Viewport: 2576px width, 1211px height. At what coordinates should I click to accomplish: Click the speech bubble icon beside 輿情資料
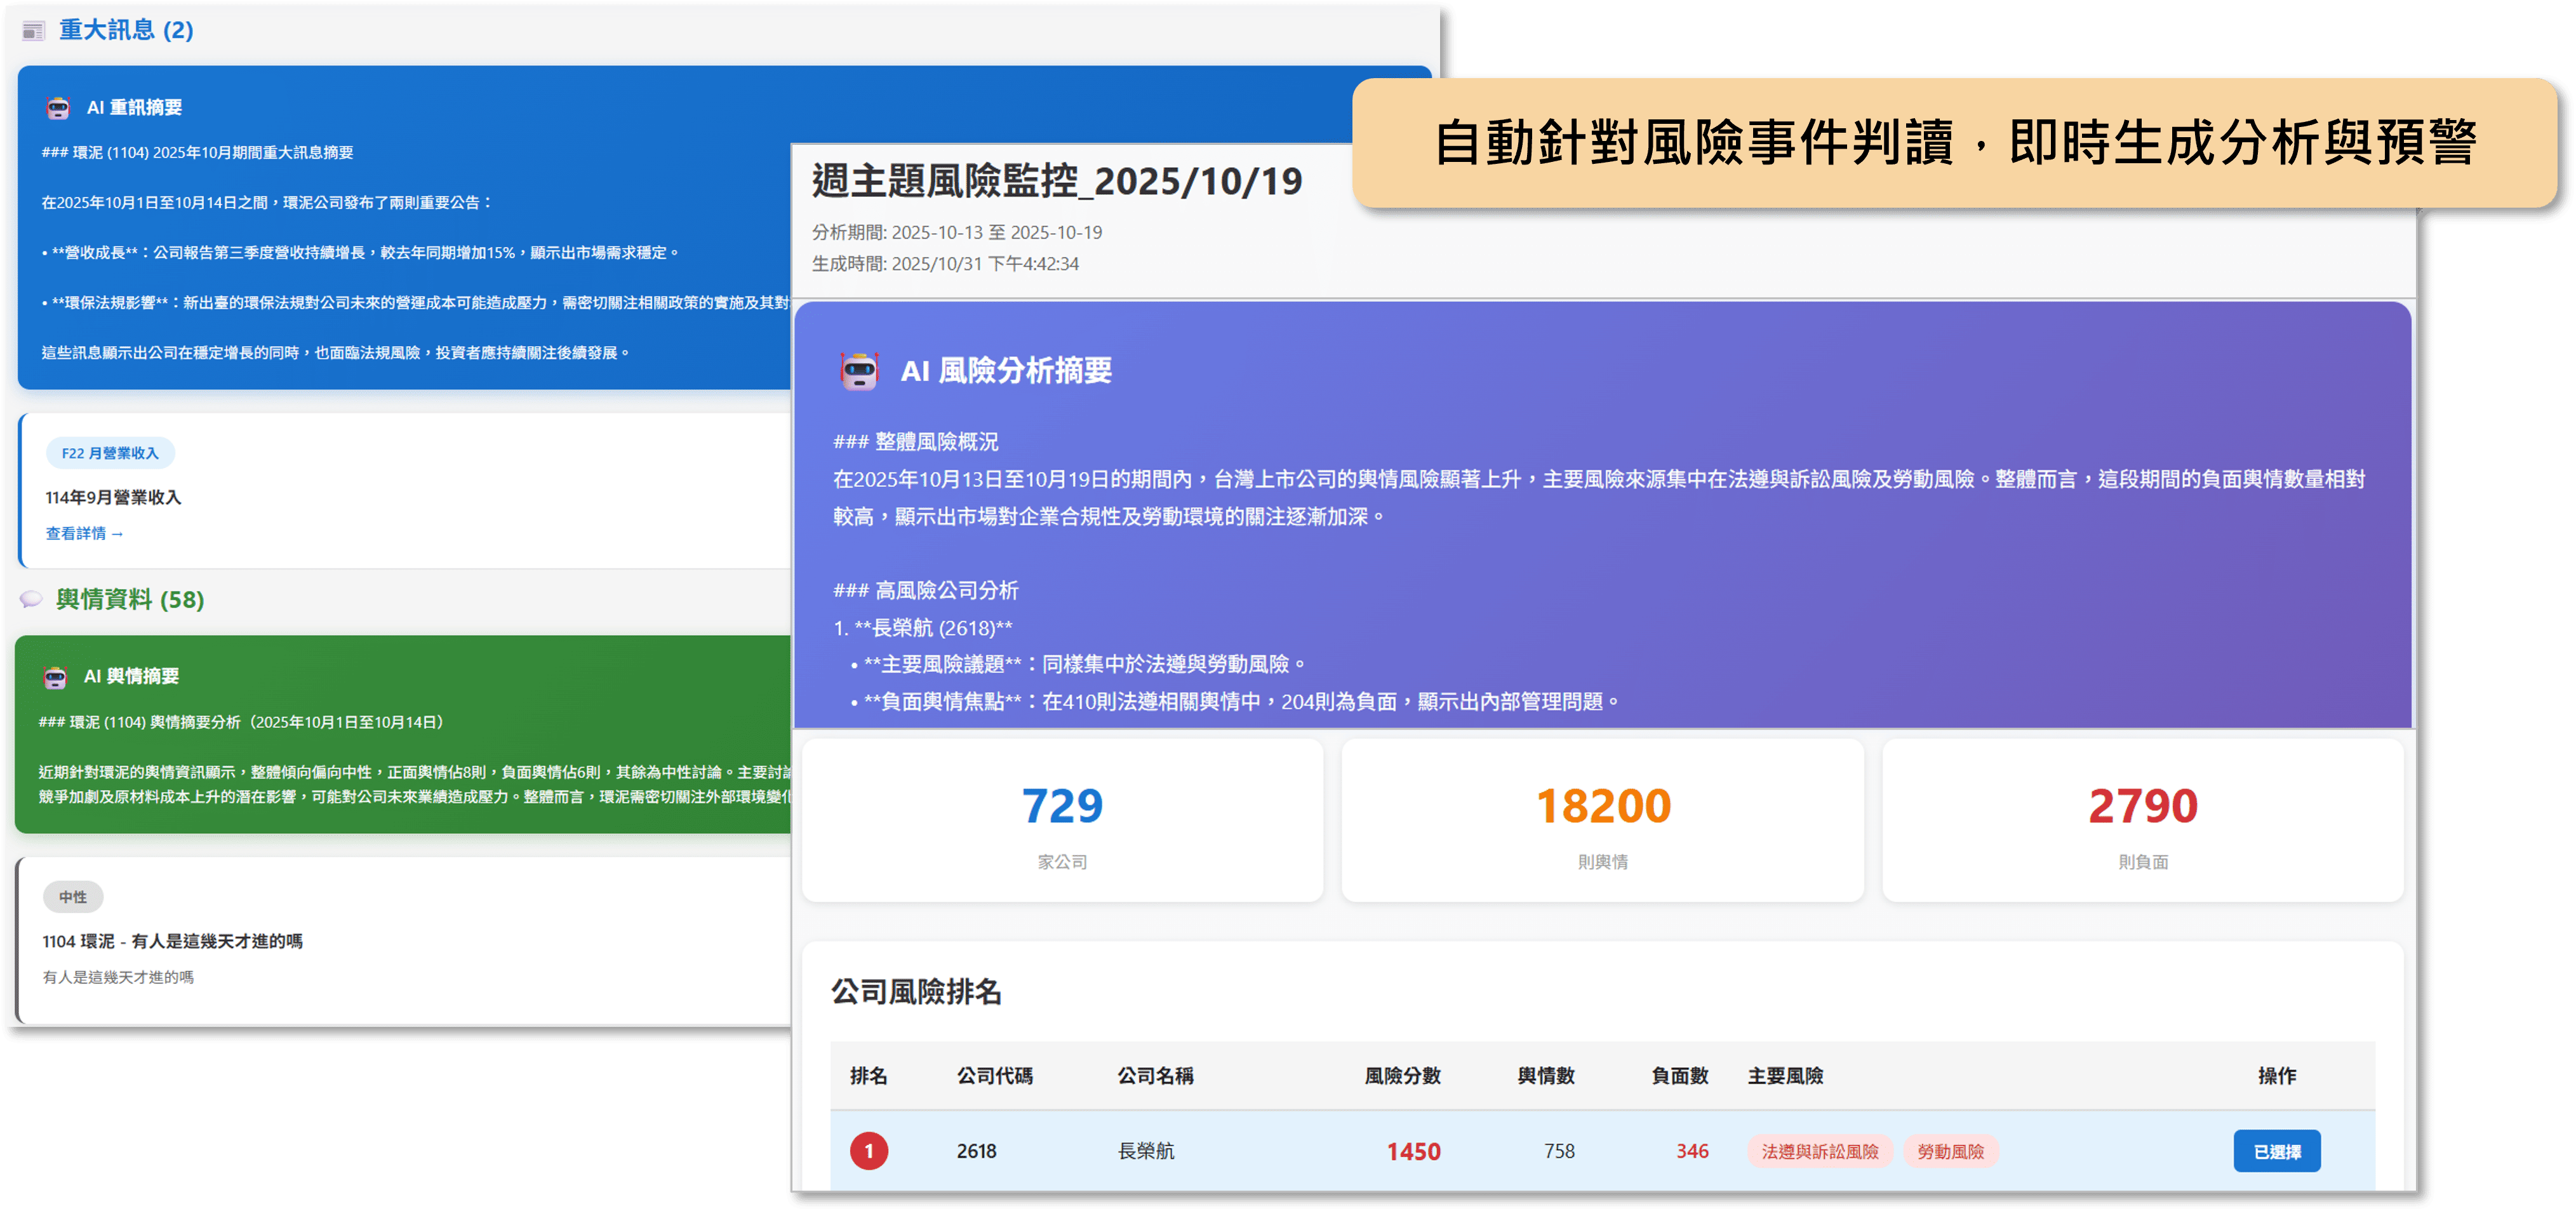pos(32,599)
